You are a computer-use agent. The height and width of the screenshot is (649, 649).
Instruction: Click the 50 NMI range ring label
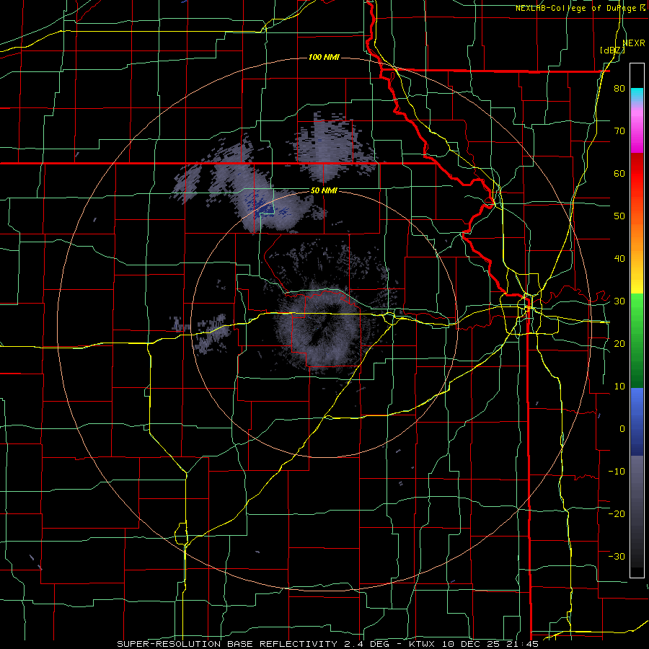tap(323, 191)
